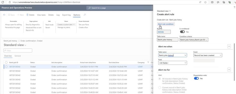This screenshot has height=94, width=236.
Task: Collapse the Alert me when section
Action: tap(229, 46)
